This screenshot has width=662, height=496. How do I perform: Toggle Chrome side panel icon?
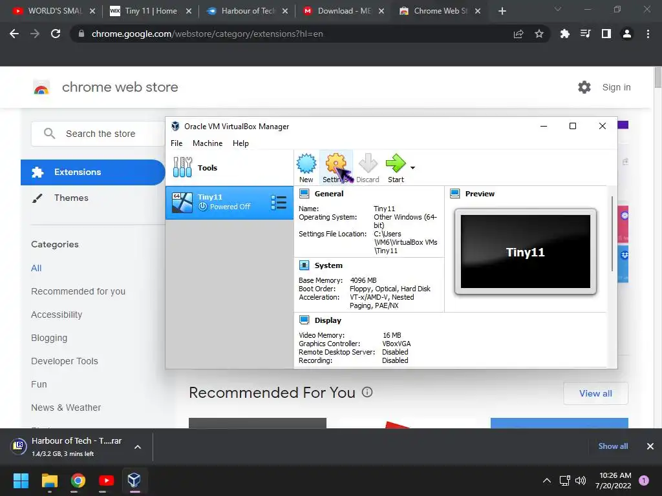[x=606, y=34]
